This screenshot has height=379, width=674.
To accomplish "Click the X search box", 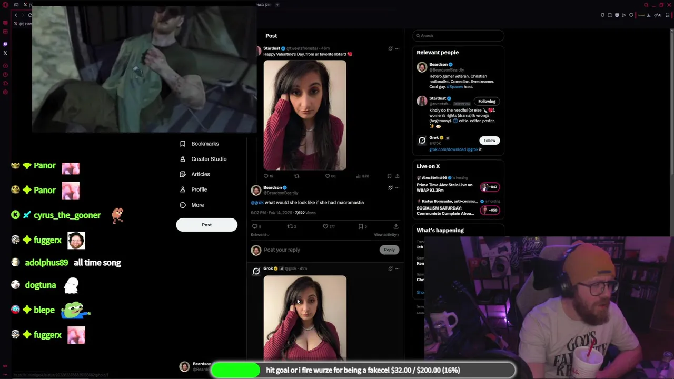I will click(x=458, y=36).
